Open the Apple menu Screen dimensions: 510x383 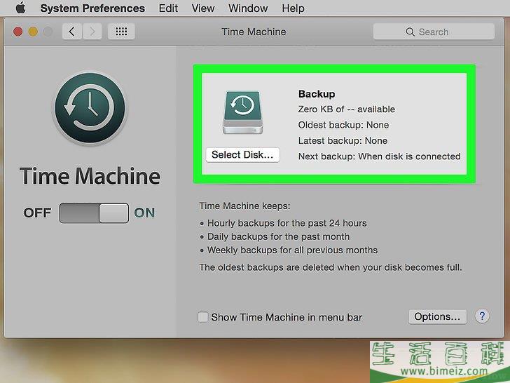click(x=20, y=8)
